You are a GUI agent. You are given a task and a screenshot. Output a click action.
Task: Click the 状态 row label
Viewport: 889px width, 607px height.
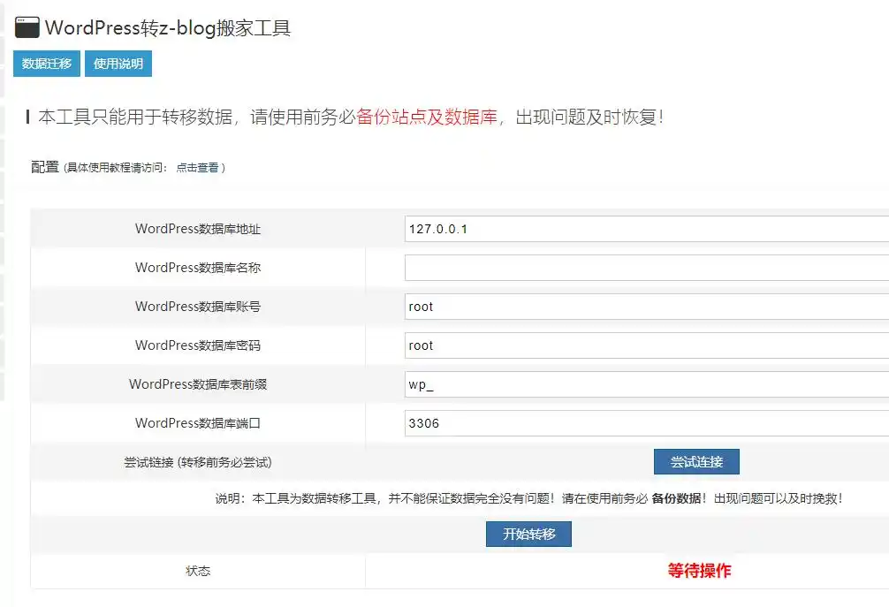coord(198,571)
